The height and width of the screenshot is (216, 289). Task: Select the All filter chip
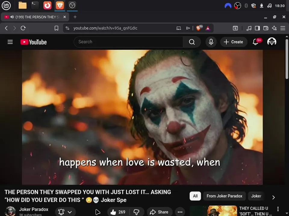pyautogui.click(x=195, y=196)
